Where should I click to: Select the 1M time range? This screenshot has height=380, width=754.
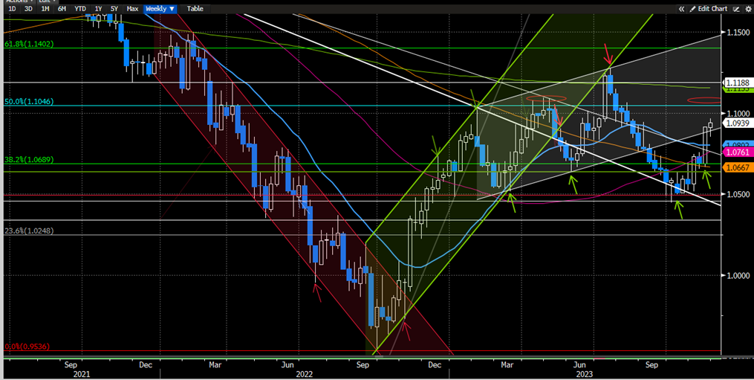[45, 9]
